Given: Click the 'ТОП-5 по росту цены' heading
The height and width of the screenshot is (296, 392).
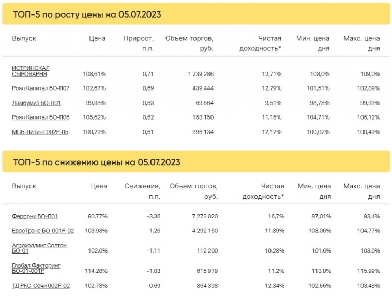Looking at the screenshot, I should pos(87,14).
